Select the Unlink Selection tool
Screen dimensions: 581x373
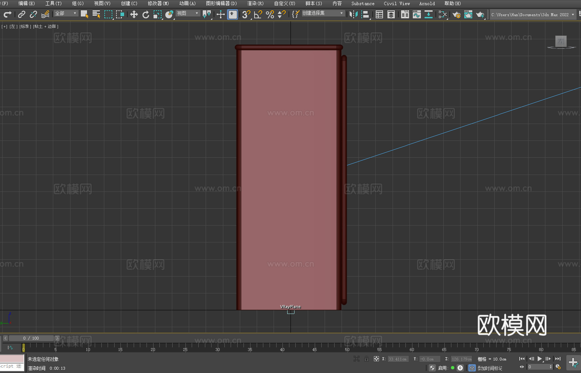33,14
